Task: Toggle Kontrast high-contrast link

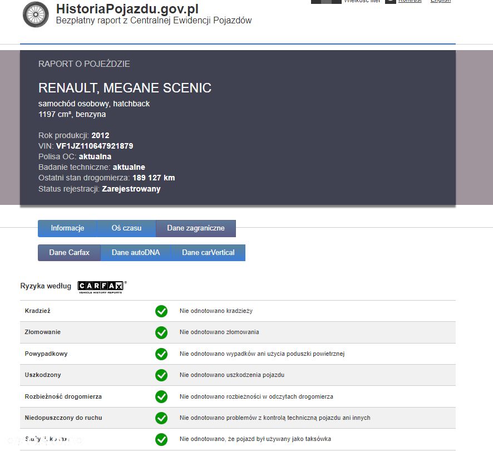Action: click(410, 1)
